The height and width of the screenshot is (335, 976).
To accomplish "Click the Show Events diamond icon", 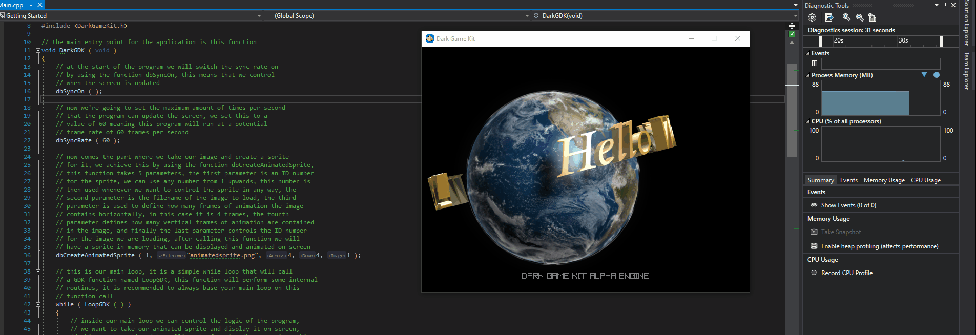I will 814,205.
